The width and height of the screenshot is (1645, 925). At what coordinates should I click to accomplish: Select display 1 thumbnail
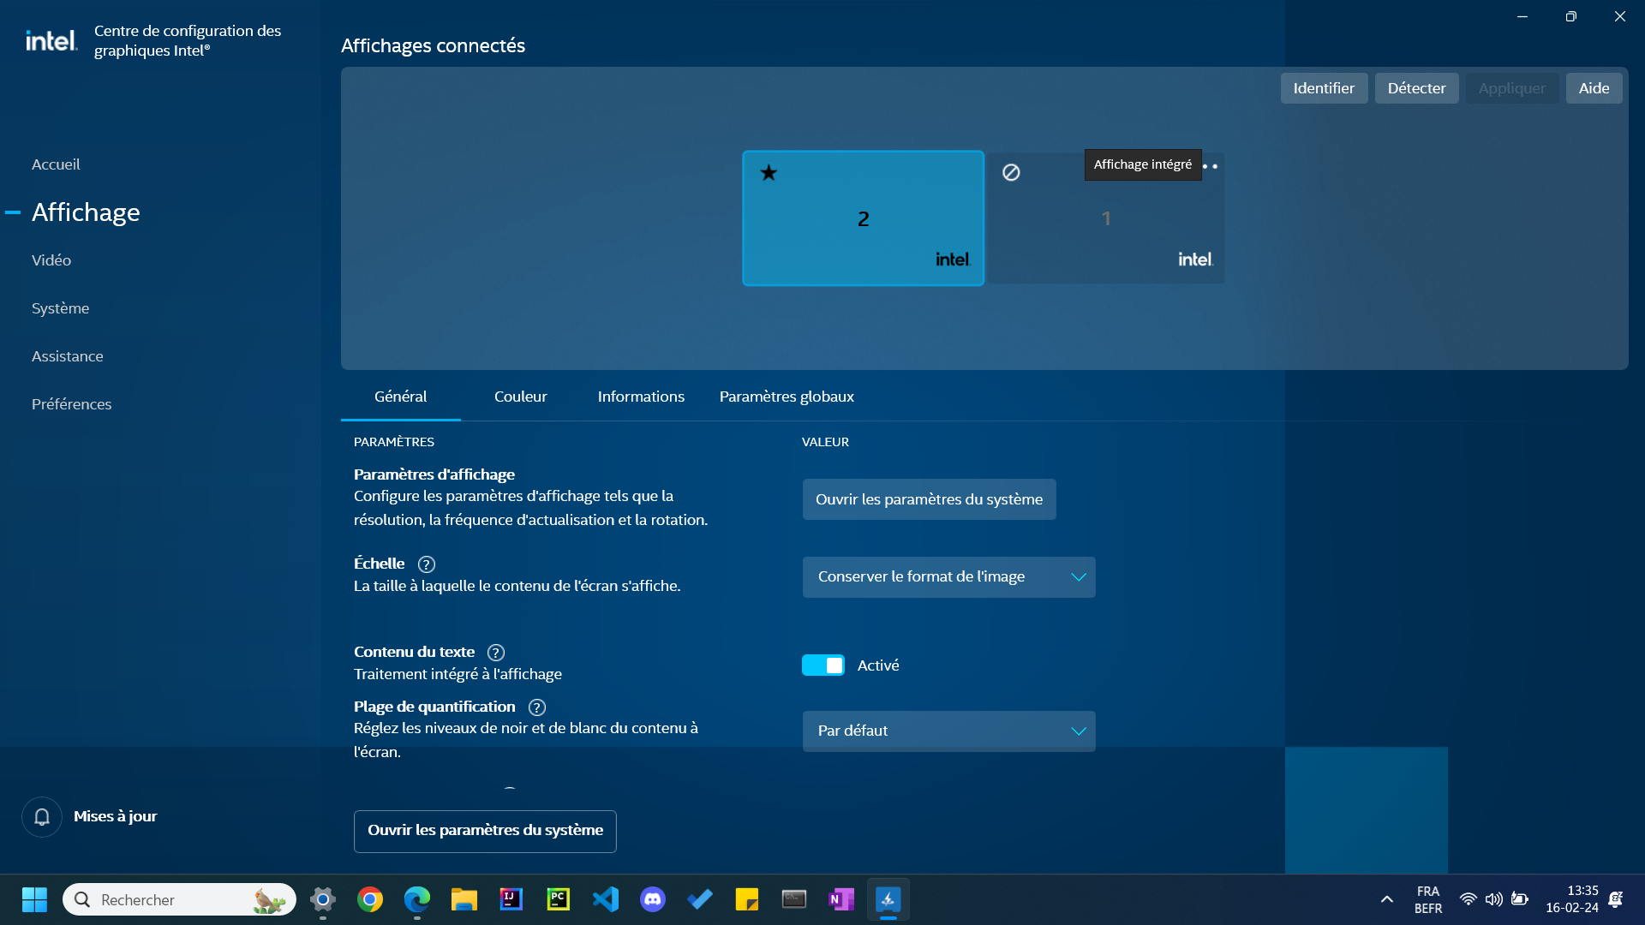(1106, 218)
